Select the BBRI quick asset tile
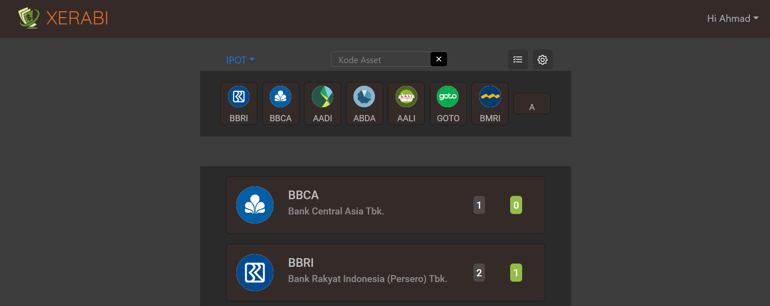The image size is (770, 306). point(239,104)
